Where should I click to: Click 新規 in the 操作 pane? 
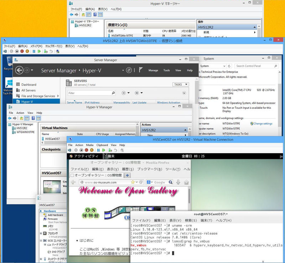[206, 32]
